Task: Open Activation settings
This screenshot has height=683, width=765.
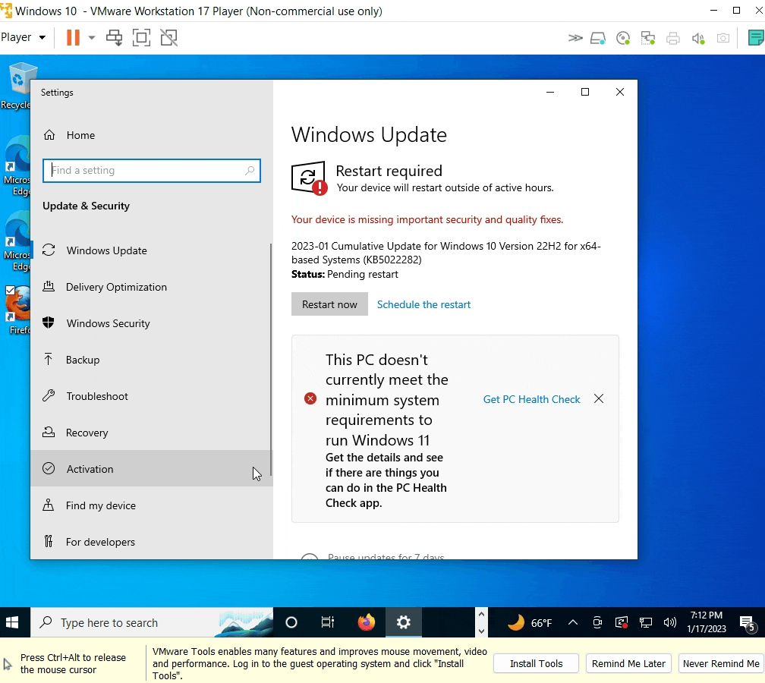Action: [152, 469]
